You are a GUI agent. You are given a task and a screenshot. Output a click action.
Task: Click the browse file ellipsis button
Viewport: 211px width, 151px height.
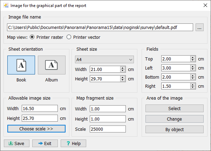199,28
